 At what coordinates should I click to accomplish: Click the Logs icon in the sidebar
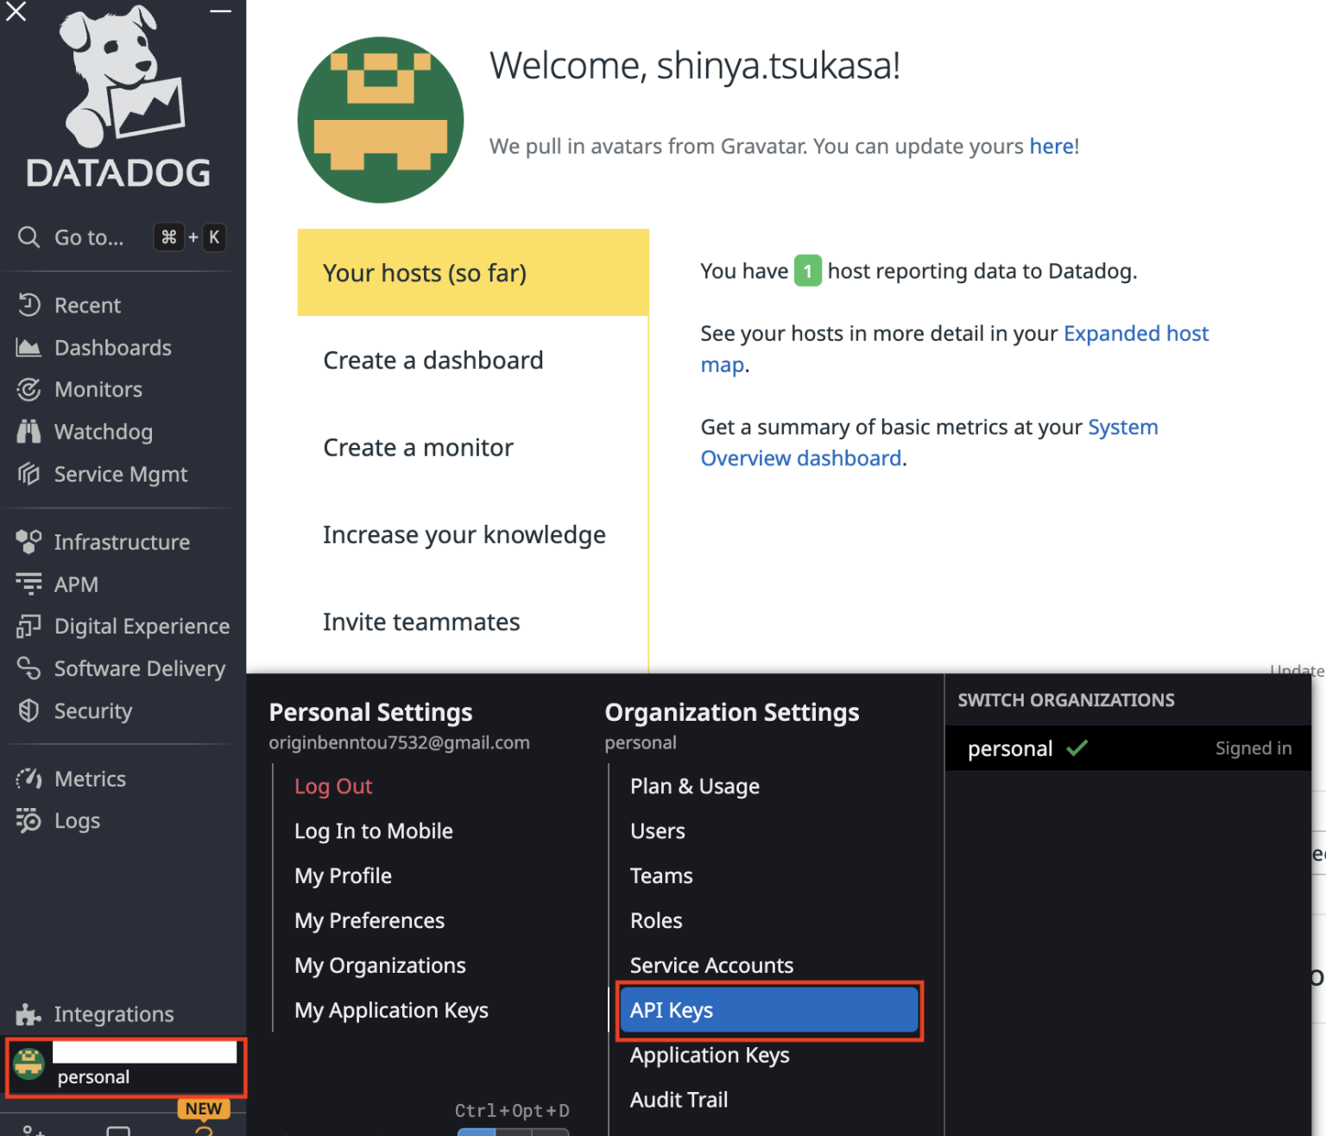pos(28,820)
